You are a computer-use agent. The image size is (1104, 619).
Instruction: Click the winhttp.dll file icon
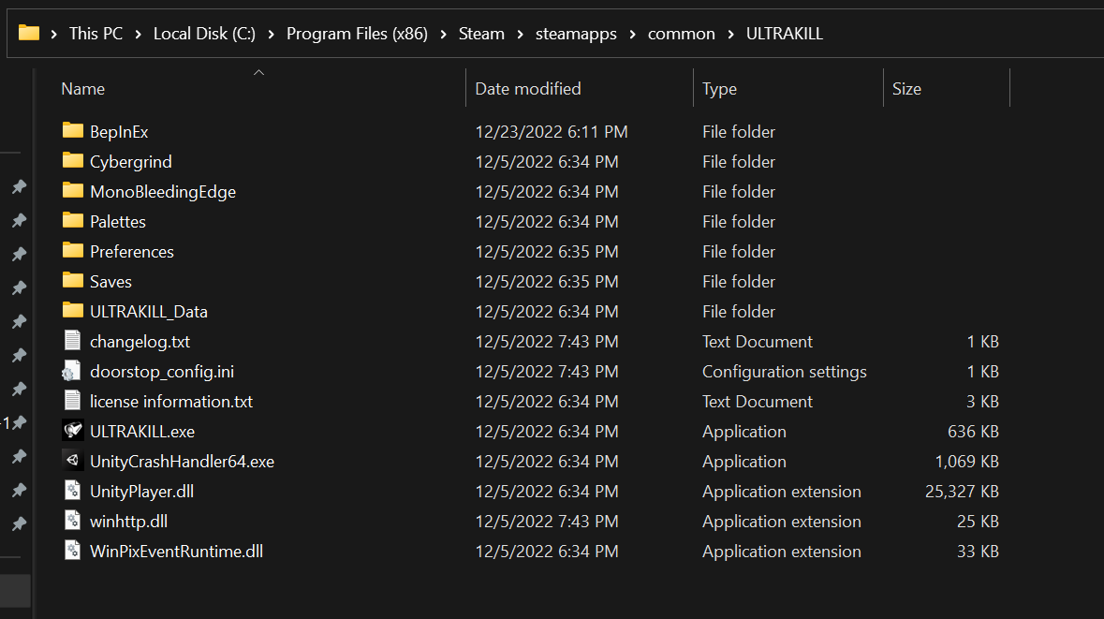(x=73, y=521)
